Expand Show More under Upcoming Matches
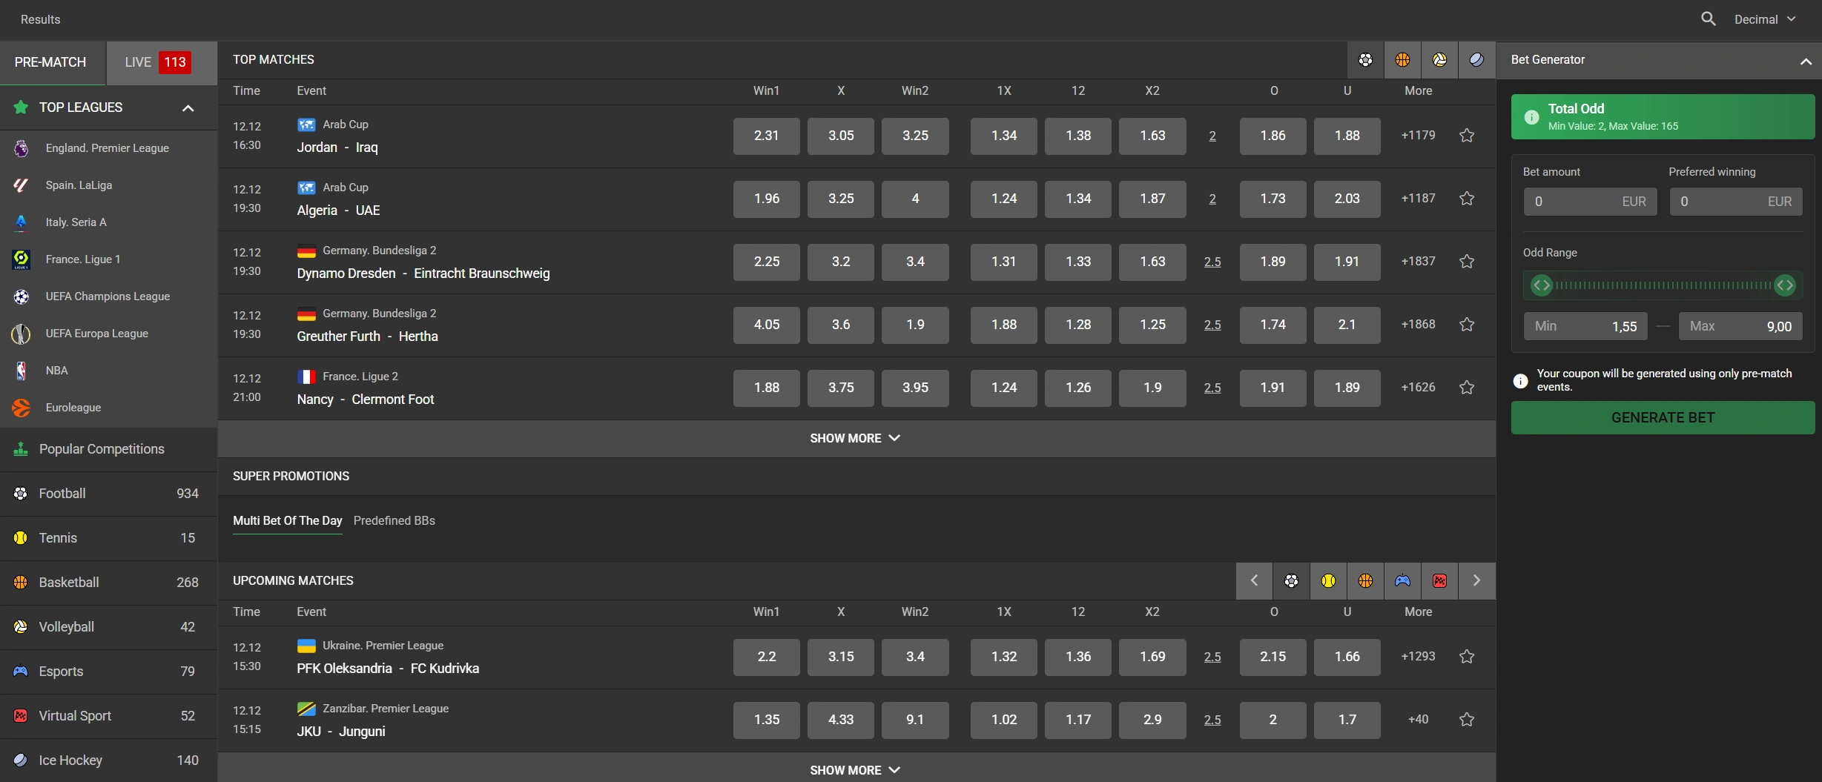 tap(855, 770)
